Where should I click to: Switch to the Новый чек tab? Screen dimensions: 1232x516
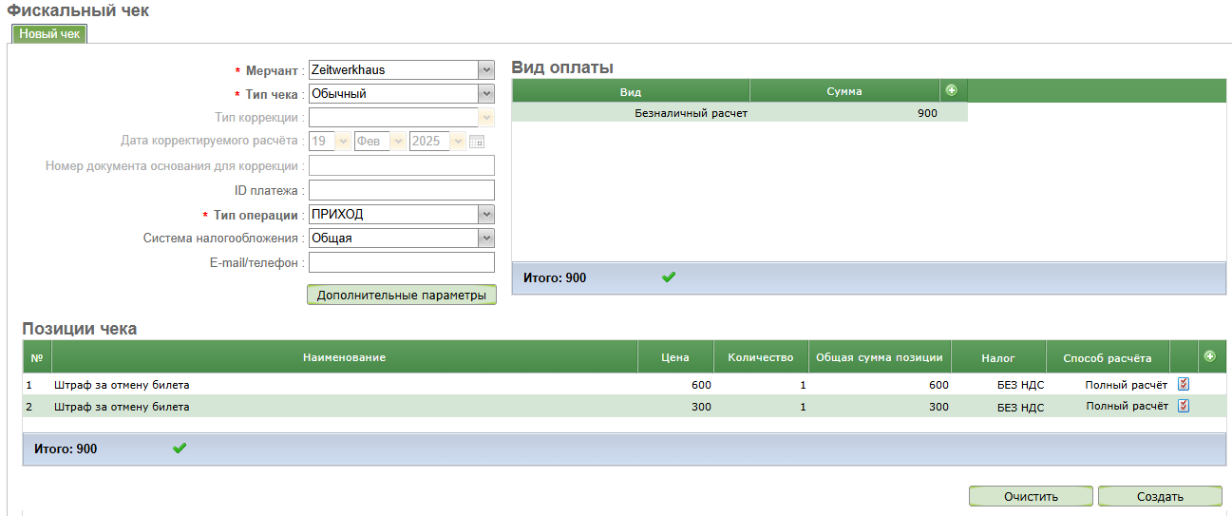(x=49, y=33)
